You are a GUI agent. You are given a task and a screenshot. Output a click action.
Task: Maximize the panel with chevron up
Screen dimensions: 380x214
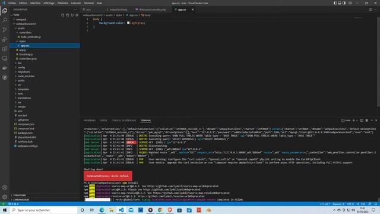[x=372, y=120]
